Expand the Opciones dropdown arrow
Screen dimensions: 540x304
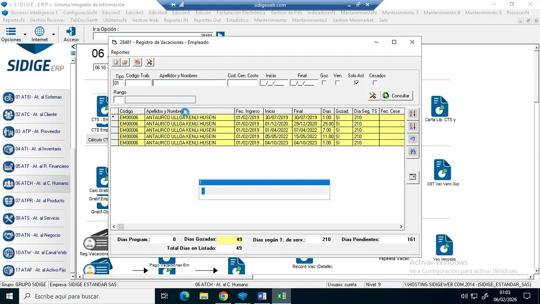point(25,34)
